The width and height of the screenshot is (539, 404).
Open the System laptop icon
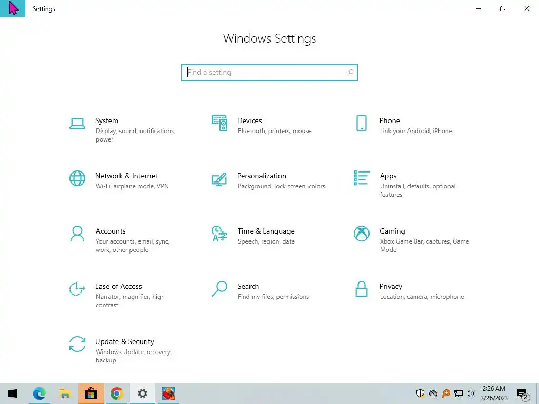77,123
